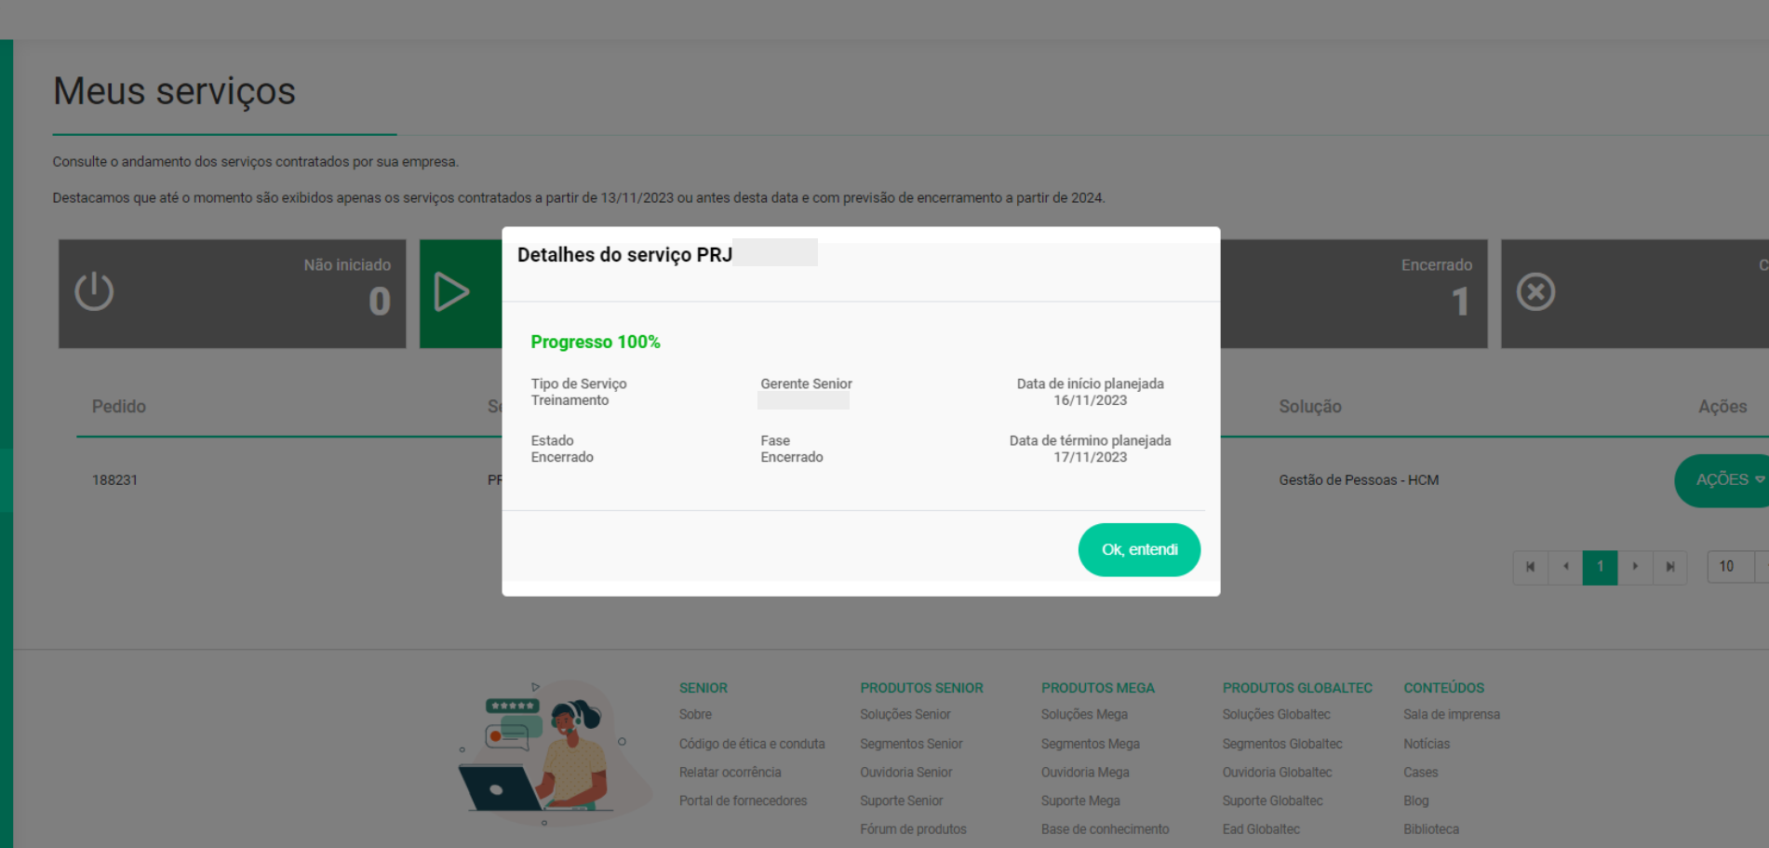
Task: Open Portal de fornecedores link
Action: click(x=743, y=801)
